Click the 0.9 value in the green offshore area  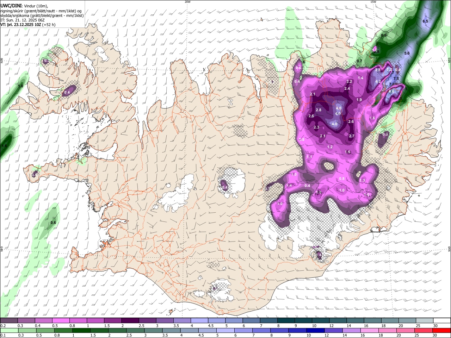[384, 35]
